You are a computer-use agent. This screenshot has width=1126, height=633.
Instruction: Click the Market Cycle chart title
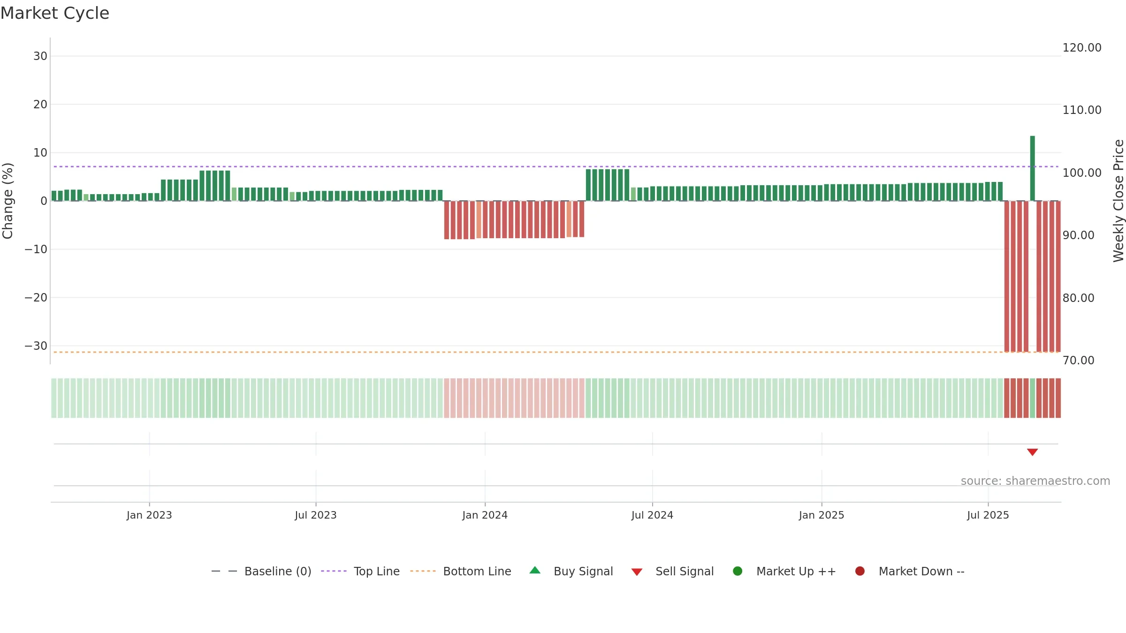[x=55, y=13]
